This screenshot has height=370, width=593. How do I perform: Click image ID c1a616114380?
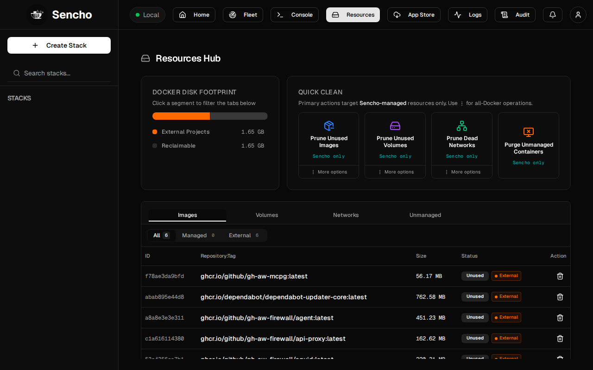pyautogui.click(x=164, y=339)
